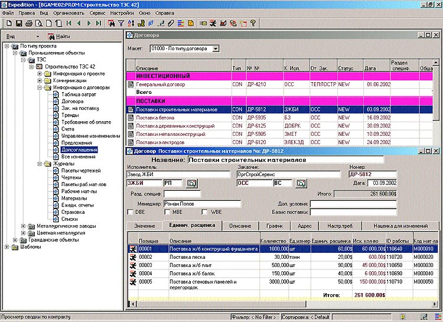Click the lookup icon next to Исполнитель code
Viewport: 443px width, 322px height.
coord(191,184)
